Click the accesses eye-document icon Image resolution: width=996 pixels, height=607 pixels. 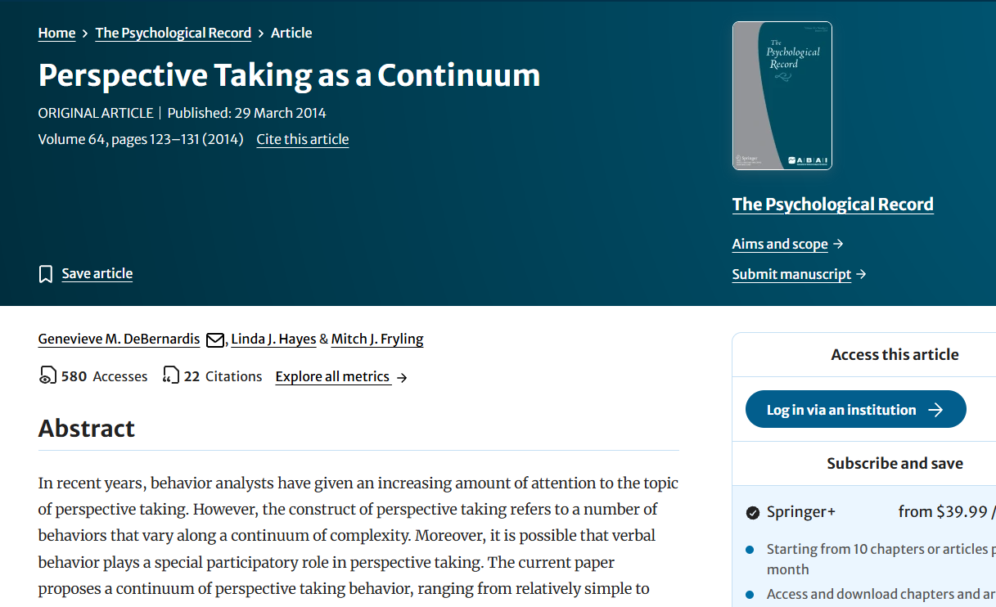47,376
